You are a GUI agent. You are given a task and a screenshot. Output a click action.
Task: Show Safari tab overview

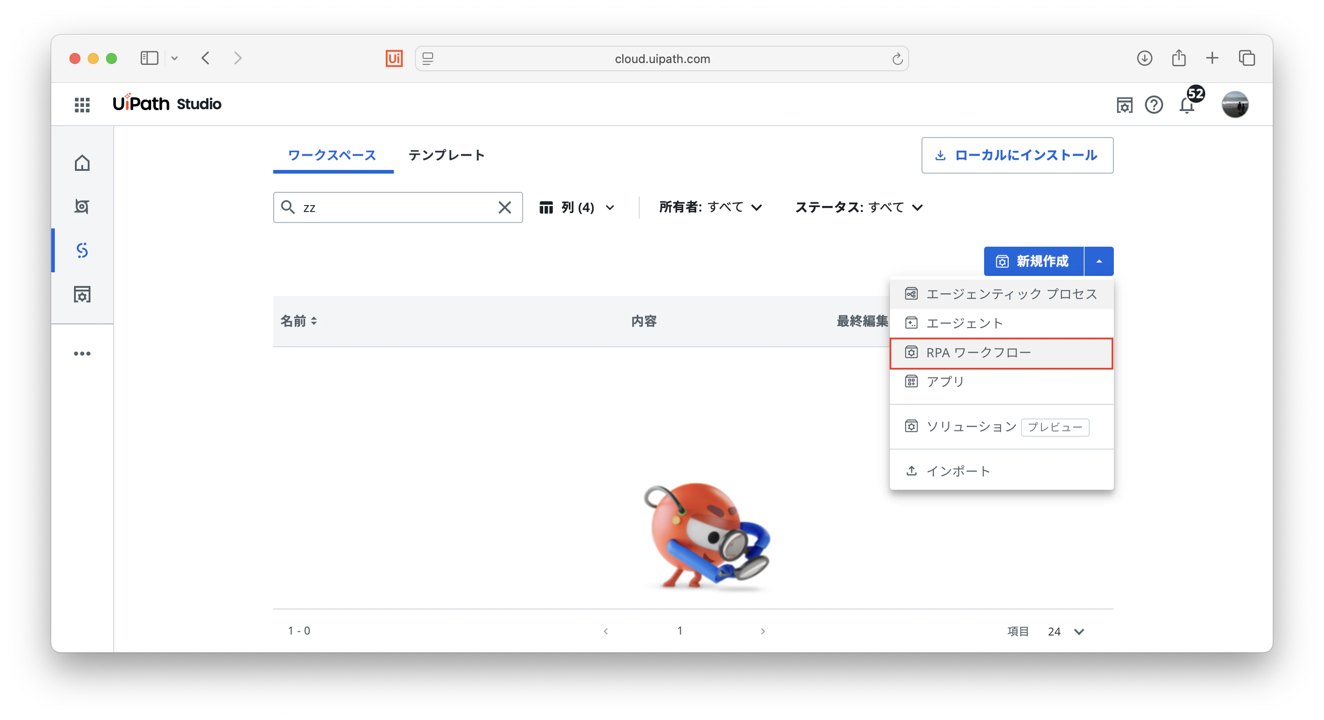pyautogui.click(x=1246, y=58)
